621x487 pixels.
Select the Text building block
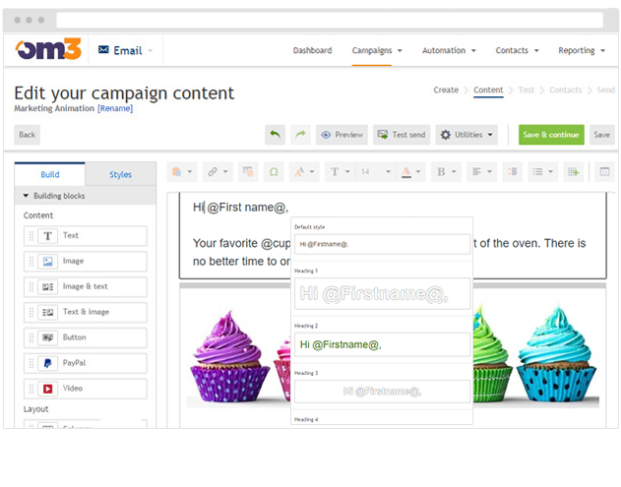86,235
